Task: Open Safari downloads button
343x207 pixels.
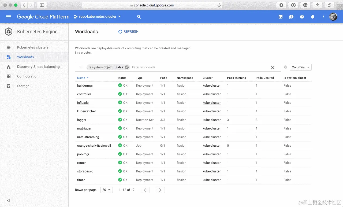Action: [x=281, y=5]
